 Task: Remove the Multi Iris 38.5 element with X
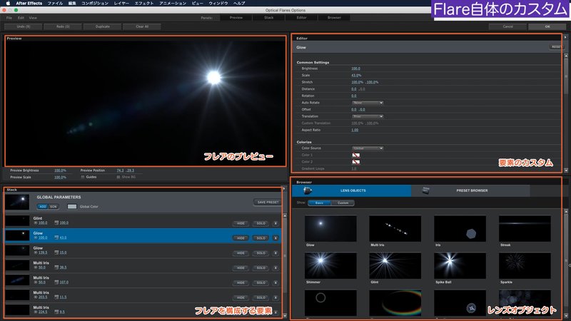(276, 268)
